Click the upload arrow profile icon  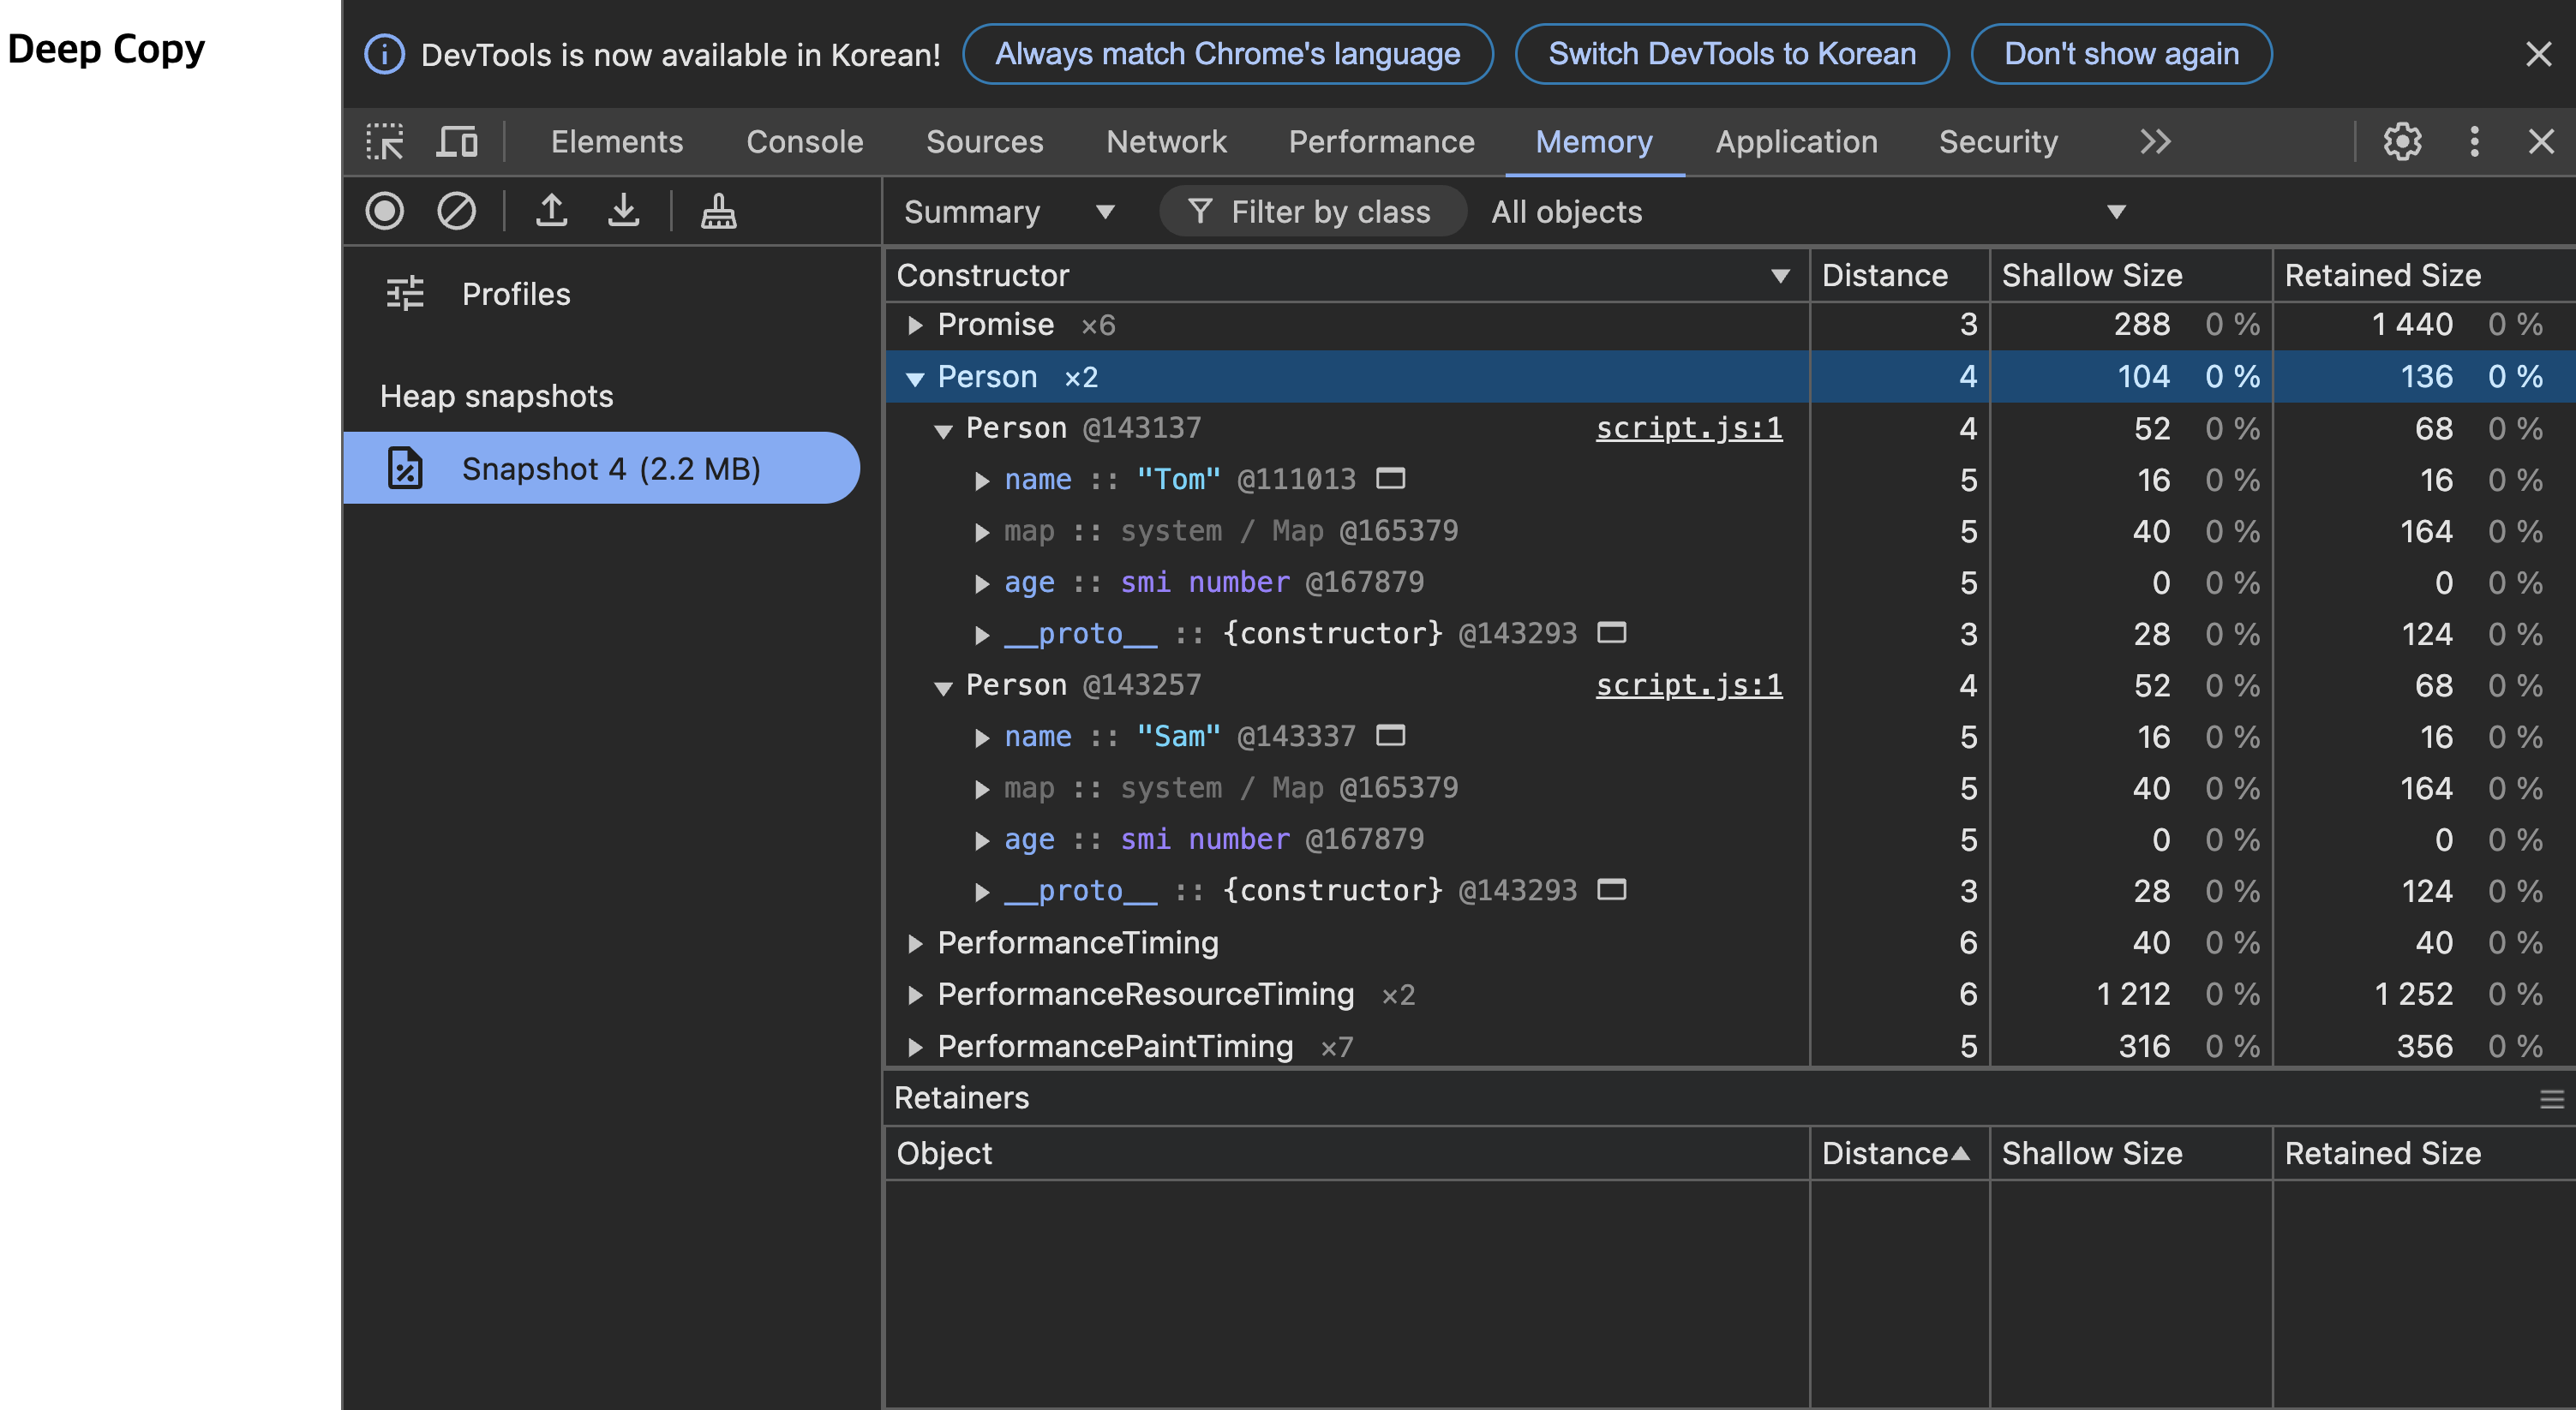pos(551,211)
